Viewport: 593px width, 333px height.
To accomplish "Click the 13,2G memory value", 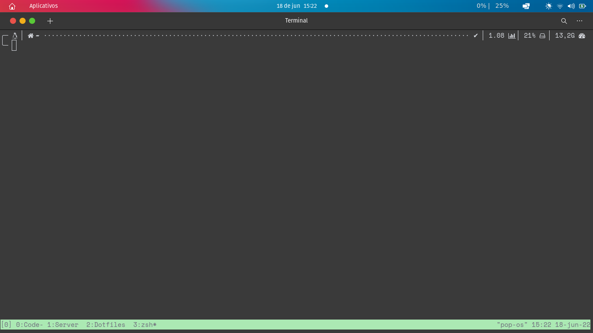I will tap(565, 36).
